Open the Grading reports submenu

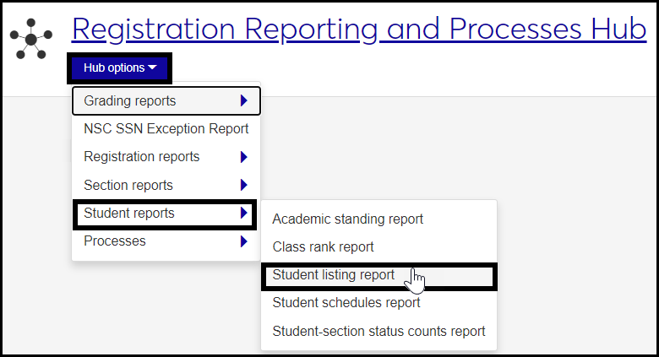[130, 101]
